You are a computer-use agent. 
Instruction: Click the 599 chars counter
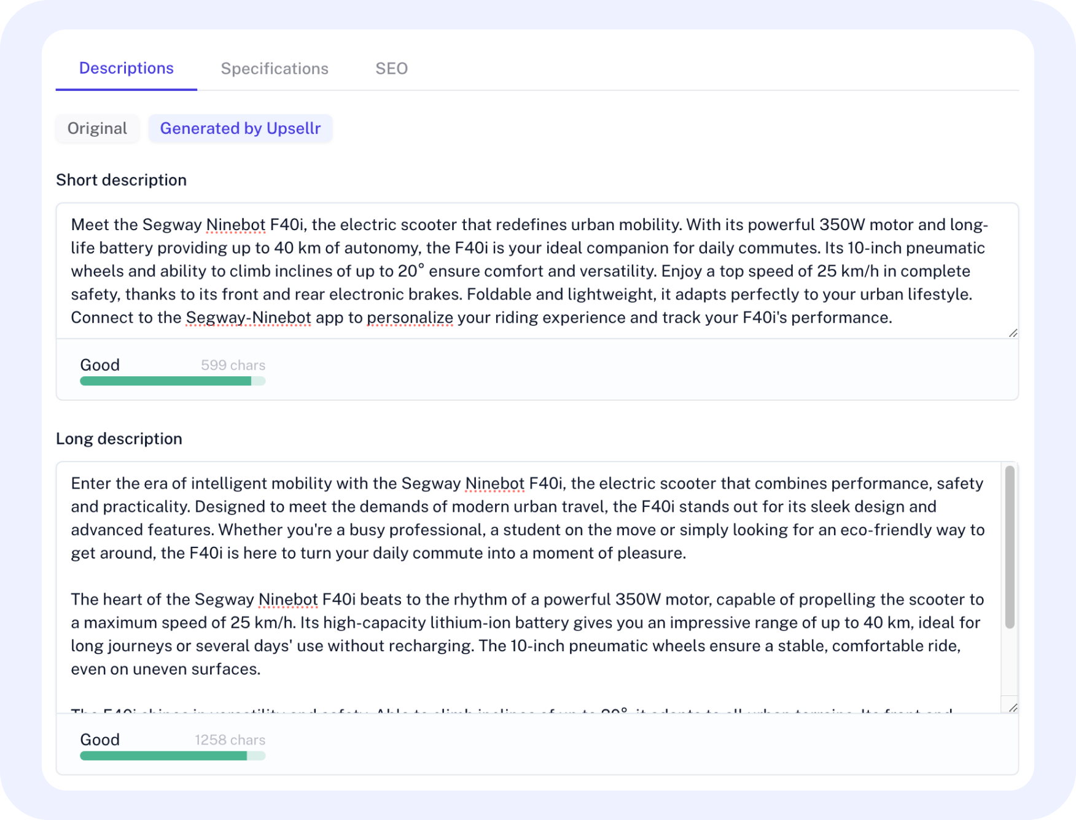tap(233, 365)
